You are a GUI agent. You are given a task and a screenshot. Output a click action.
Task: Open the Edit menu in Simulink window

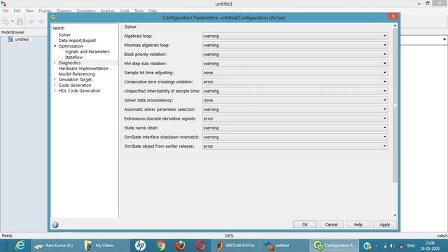17,11
